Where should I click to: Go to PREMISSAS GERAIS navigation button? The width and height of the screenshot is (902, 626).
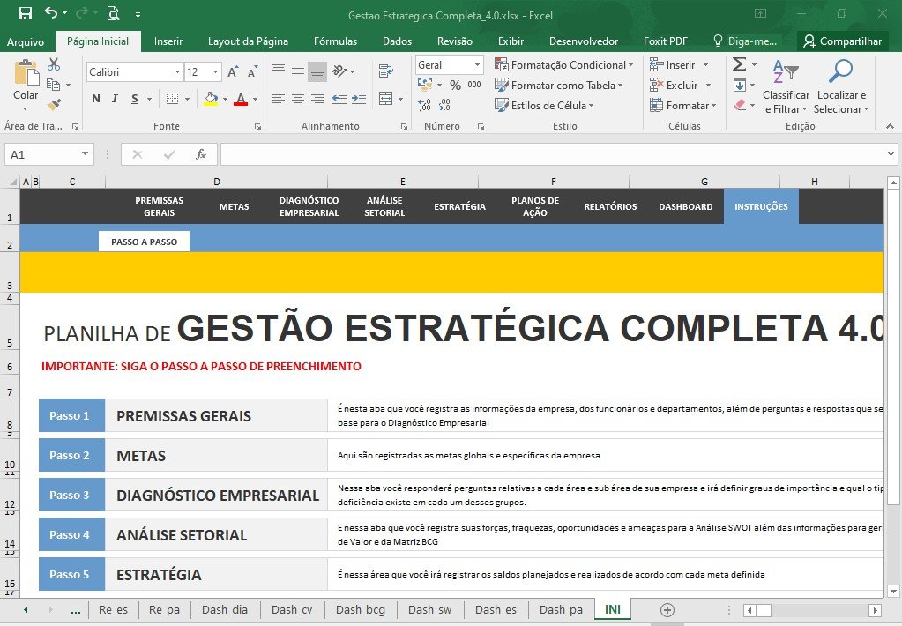(x=159, y=206)
